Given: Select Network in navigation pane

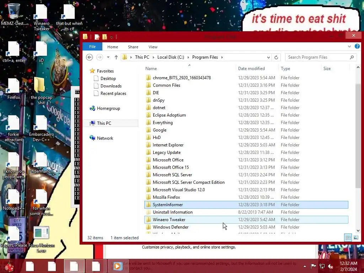Looking at the screenshot, I should click(105, 138).
